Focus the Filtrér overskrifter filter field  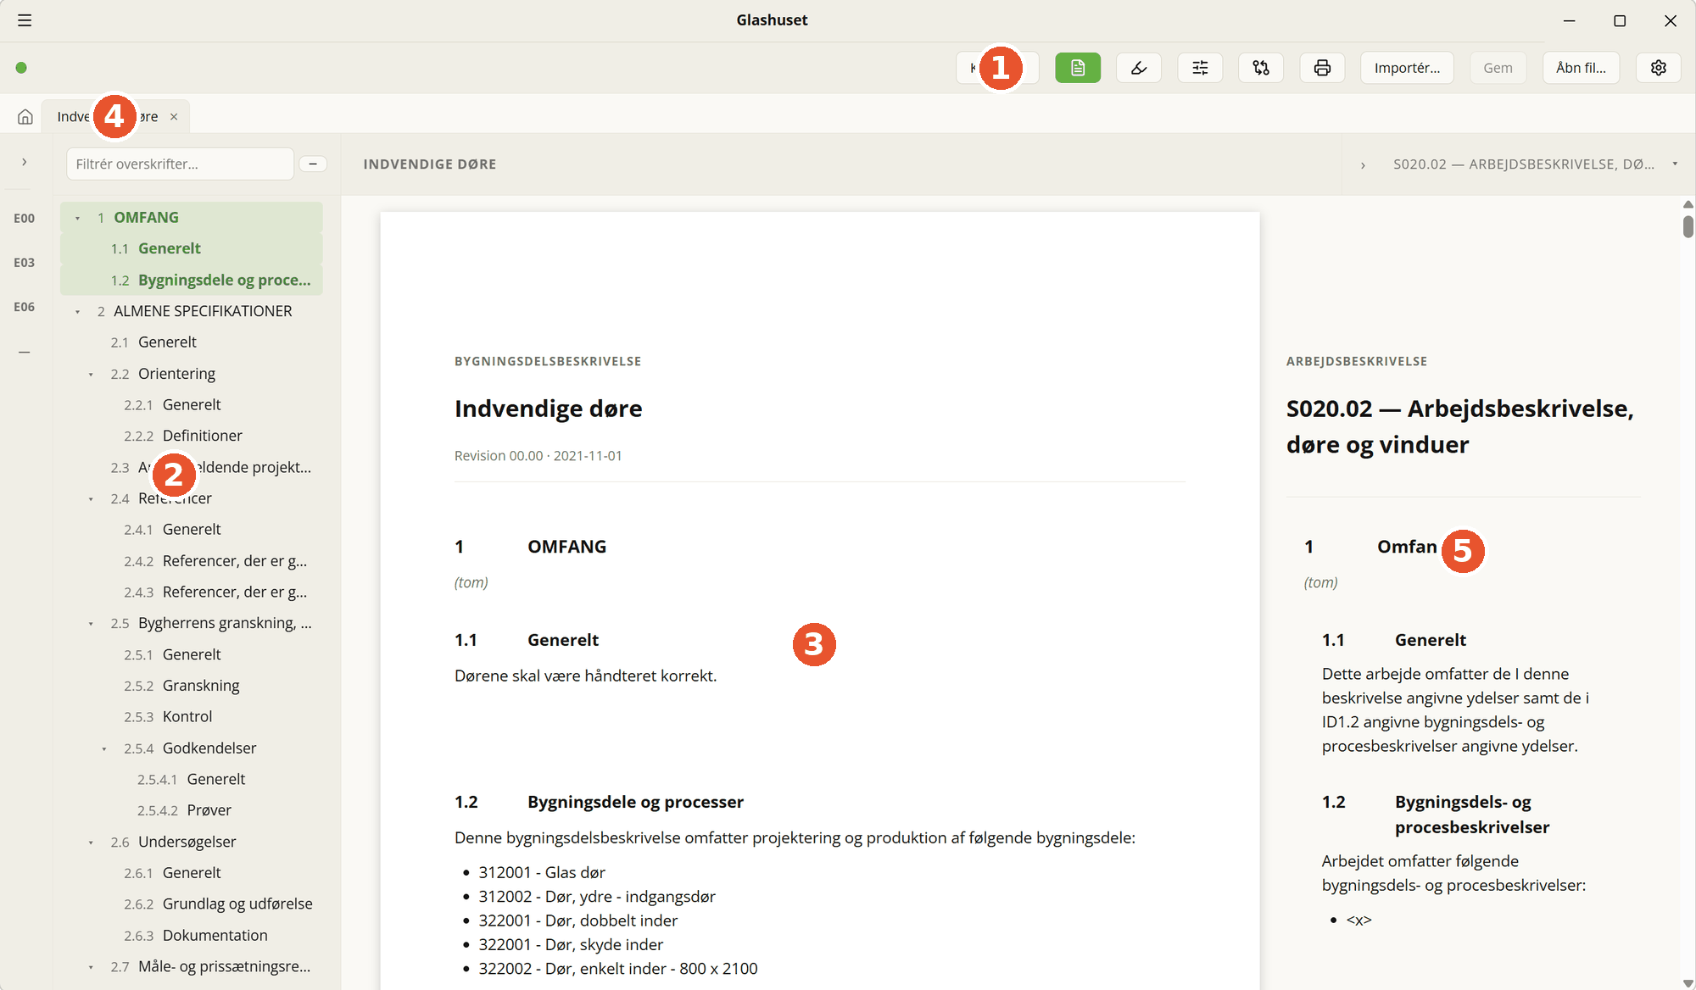click(x=180, y=164)
